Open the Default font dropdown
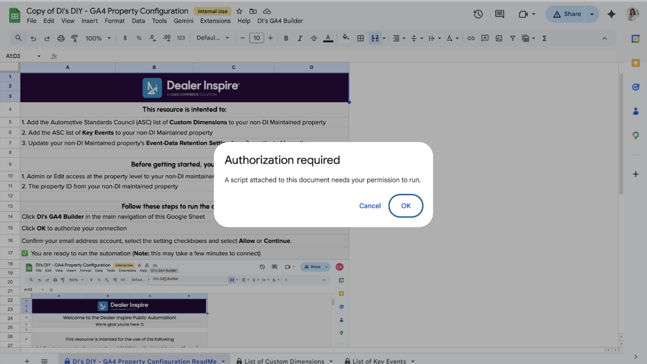647x364 pixels. click(x=213, y=38)
